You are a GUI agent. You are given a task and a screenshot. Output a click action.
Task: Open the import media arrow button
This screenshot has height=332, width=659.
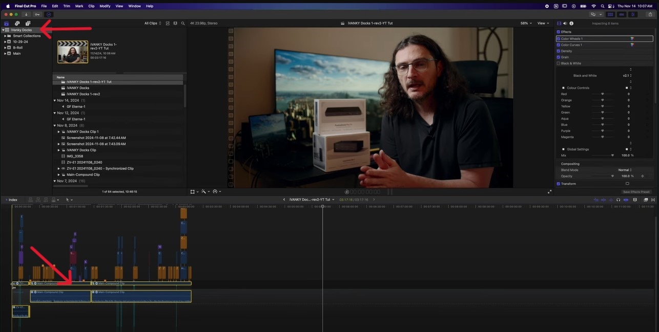point(26,14)
